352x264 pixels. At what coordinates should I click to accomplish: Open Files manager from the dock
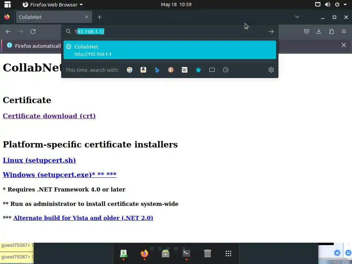click(x=165, y=254)
